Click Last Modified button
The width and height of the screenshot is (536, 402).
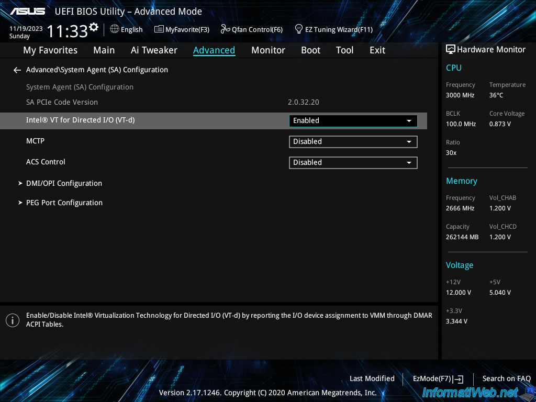pyautogui.click(x=372, y=379)
